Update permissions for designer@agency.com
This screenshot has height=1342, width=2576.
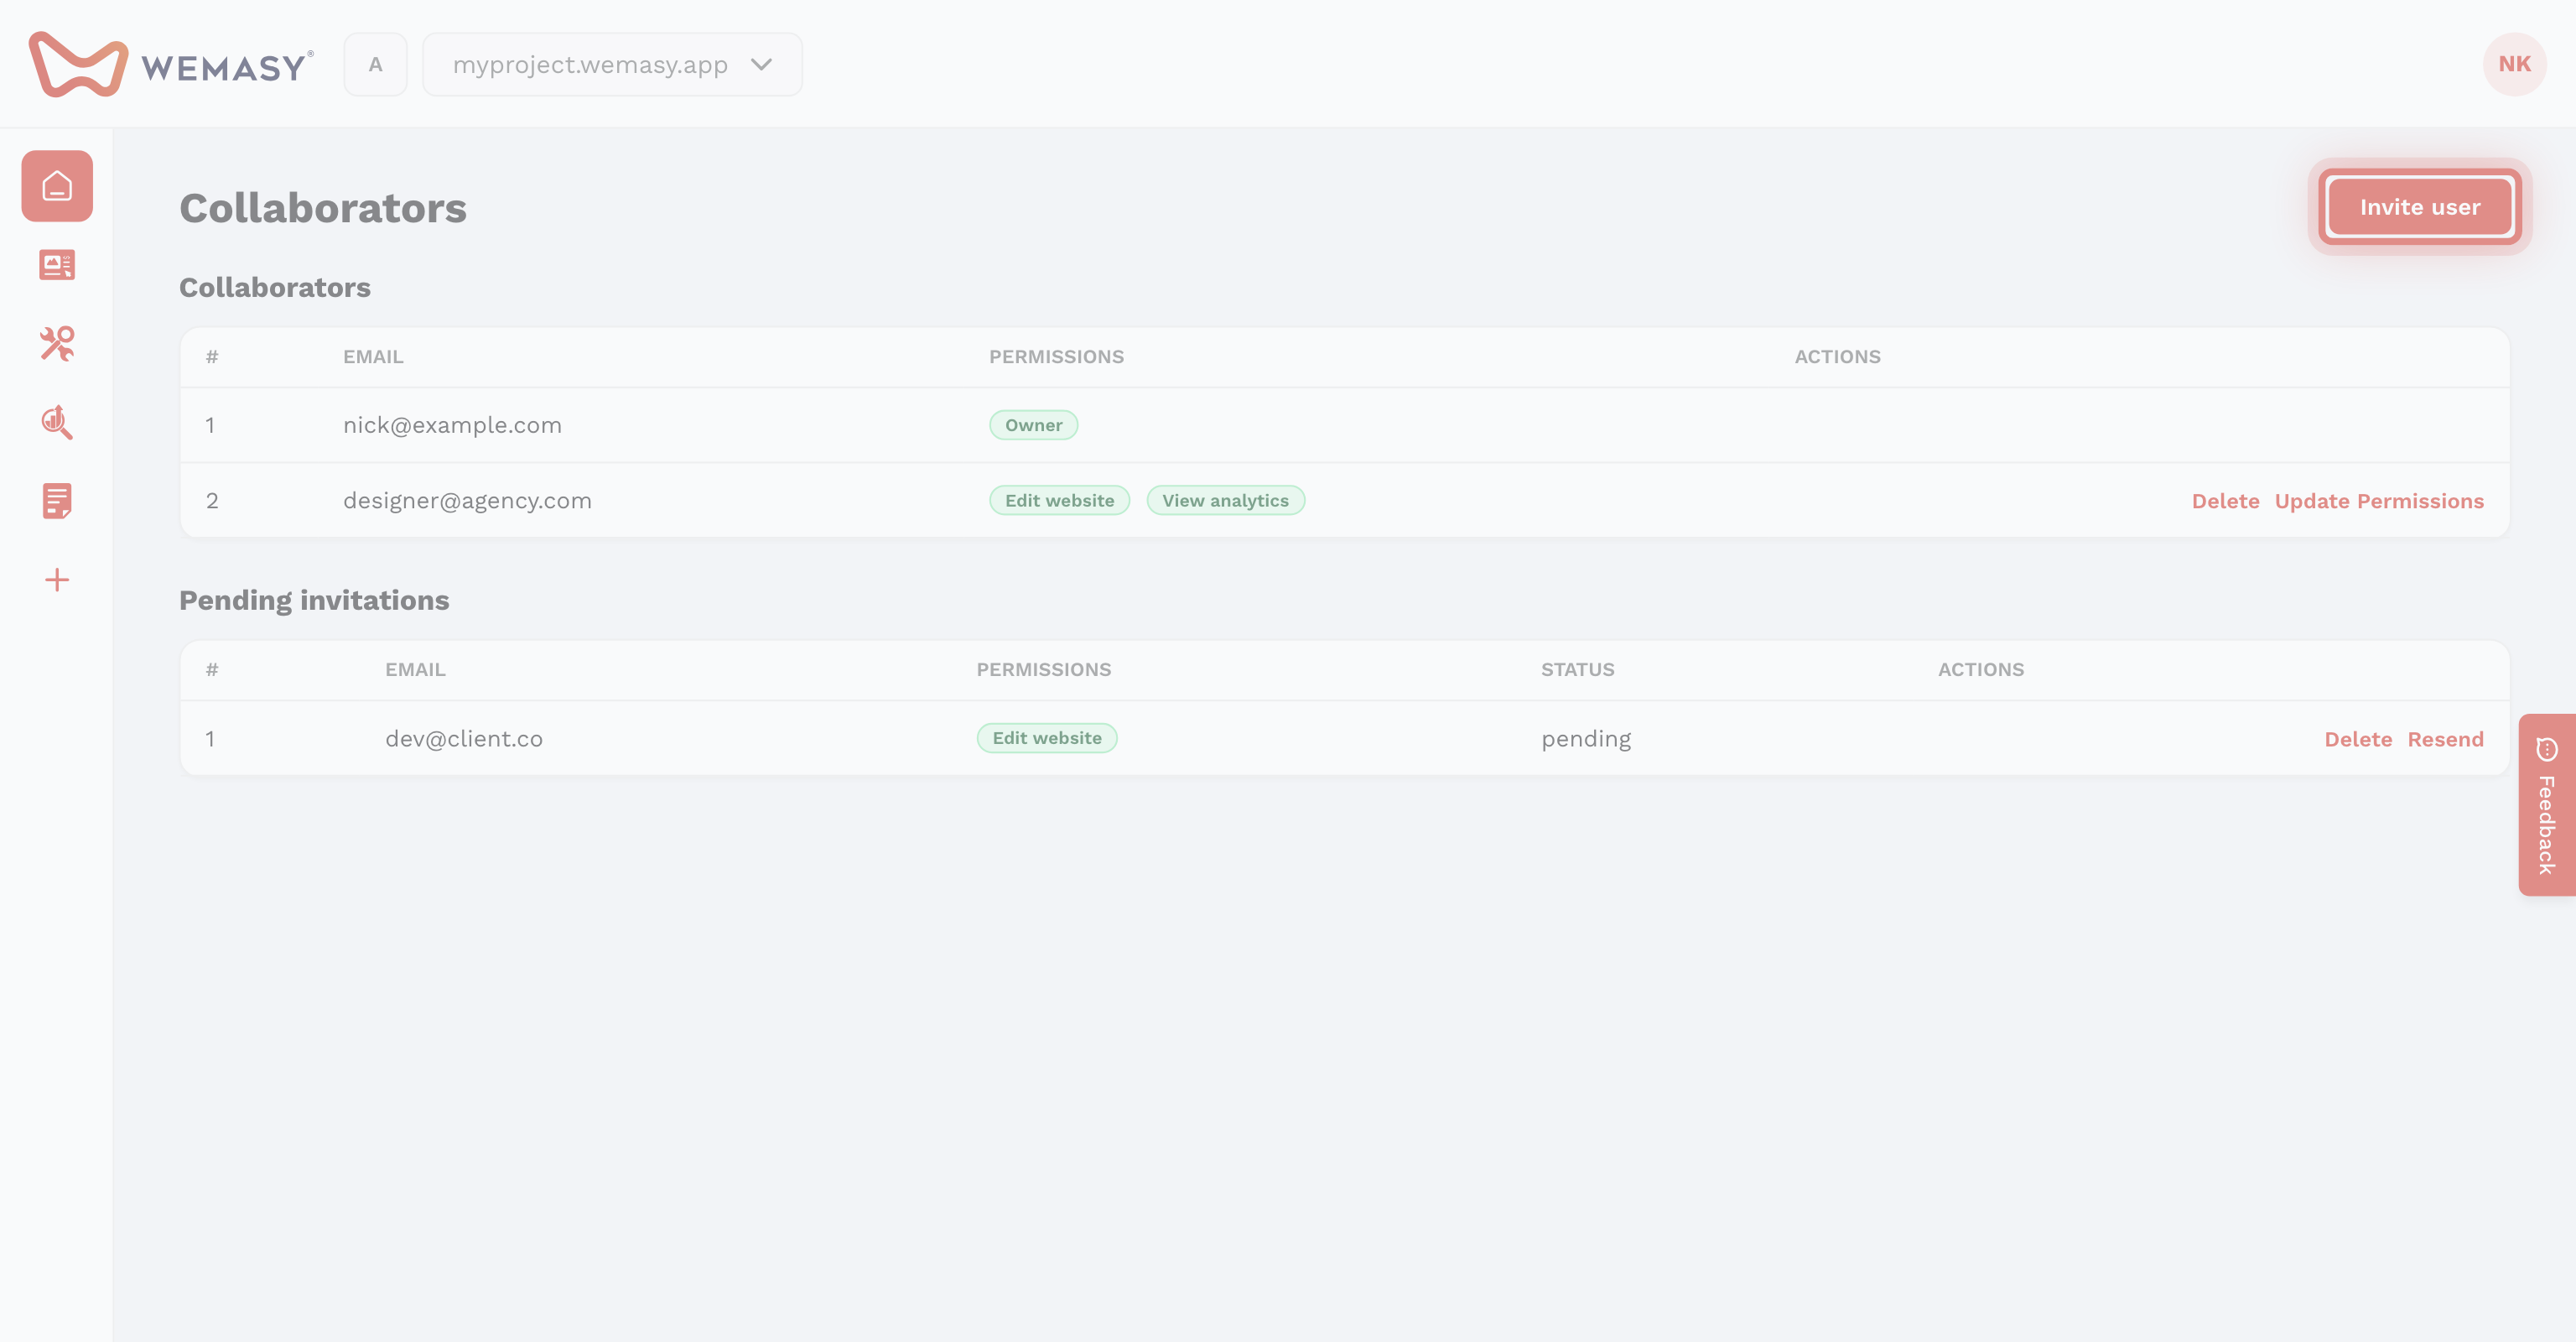pyautogui.click(x=2379, y=501)
